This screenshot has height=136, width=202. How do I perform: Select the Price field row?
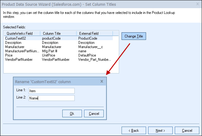point(59,55)
